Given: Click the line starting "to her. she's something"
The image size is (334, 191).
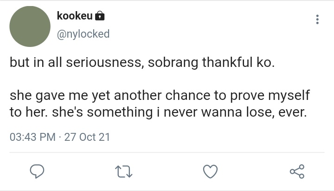Looking at the screenshot, I should [x=158, y=112].
